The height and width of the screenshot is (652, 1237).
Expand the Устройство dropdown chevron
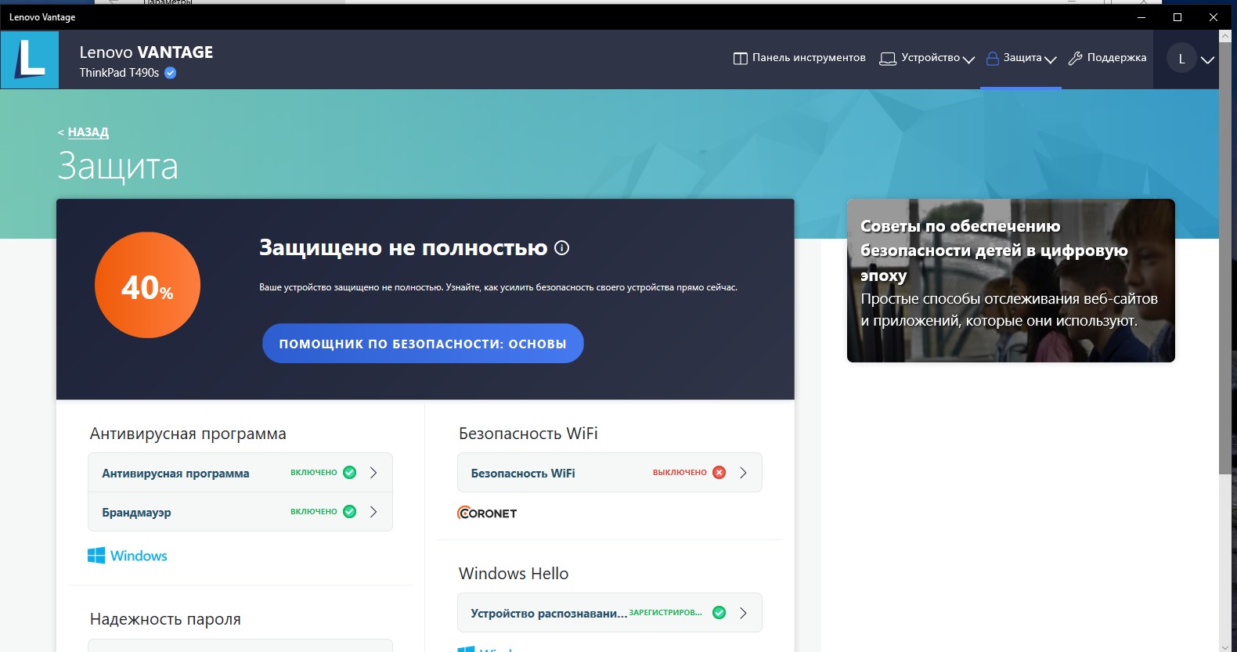click(x=968, y=59)
